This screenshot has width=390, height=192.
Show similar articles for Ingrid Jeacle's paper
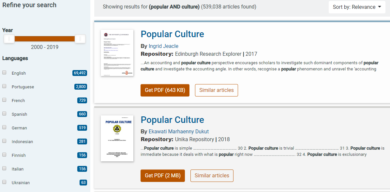[216, 90]
